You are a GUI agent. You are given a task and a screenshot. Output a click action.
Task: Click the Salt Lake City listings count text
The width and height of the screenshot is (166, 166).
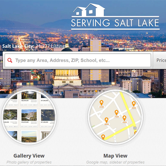[x=35, y=46]
